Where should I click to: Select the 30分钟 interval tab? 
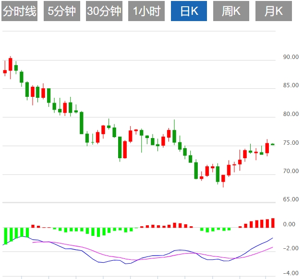point(104,11)
